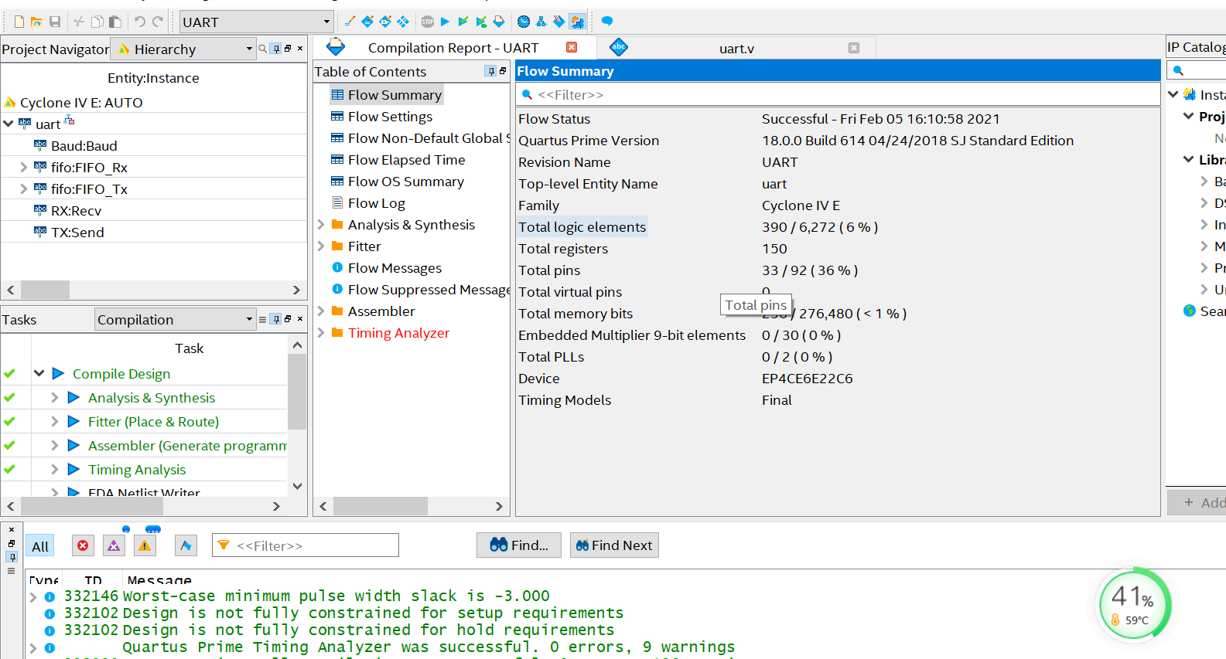Viewport: 1226px width, 659px height.
Task: Click the Table of Contents horizontal scrollbar
Action: pyautogui.click(x=381, y=506)
